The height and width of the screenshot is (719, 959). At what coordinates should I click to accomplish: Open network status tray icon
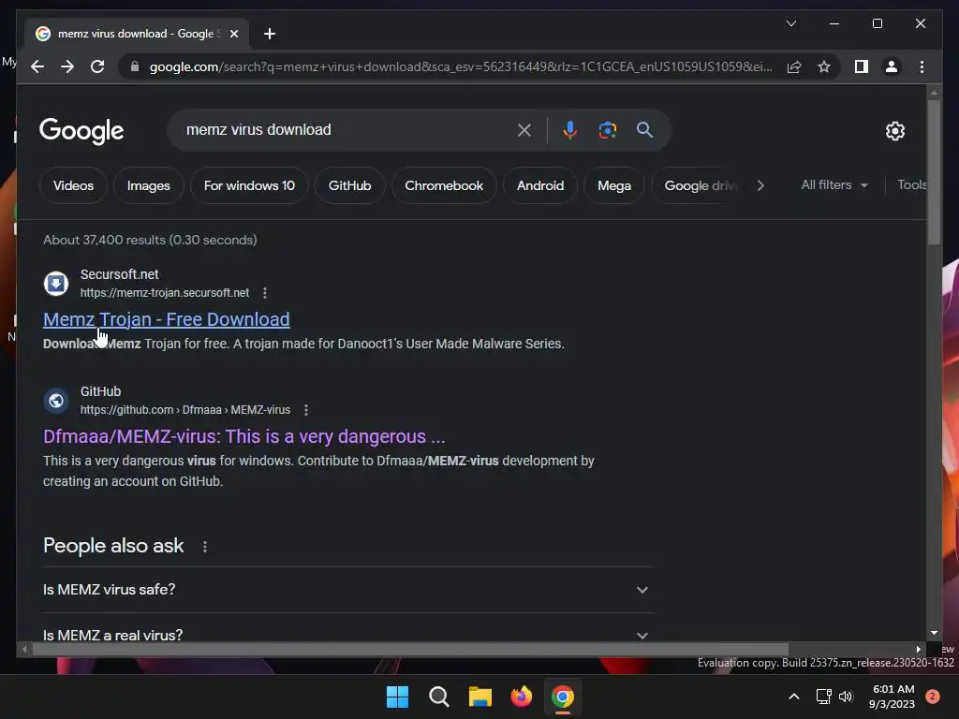823,697
